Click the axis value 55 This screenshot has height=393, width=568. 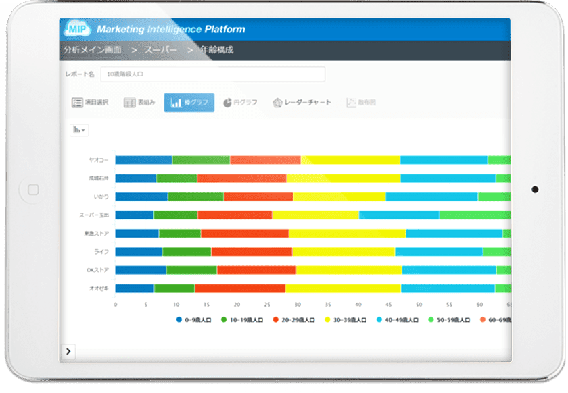pos(449,305)
